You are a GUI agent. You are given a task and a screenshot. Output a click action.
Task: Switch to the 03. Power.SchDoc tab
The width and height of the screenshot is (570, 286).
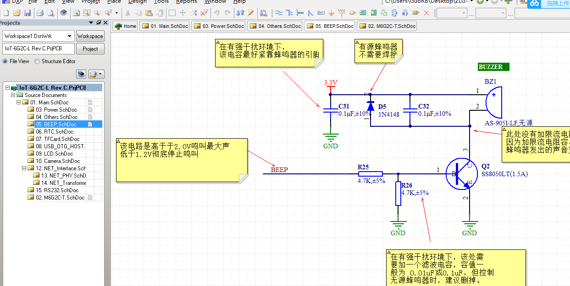[218, 26]
